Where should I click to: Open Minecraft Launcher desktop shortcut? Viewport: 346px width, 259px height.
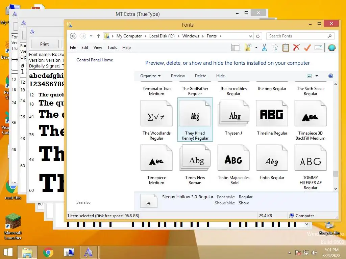[13, 227]
